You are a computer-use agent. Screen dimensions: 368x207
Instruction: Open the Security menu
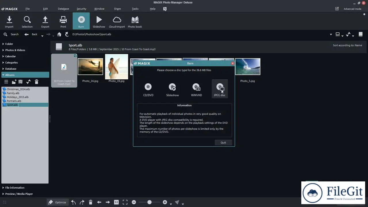click(81, 9)
